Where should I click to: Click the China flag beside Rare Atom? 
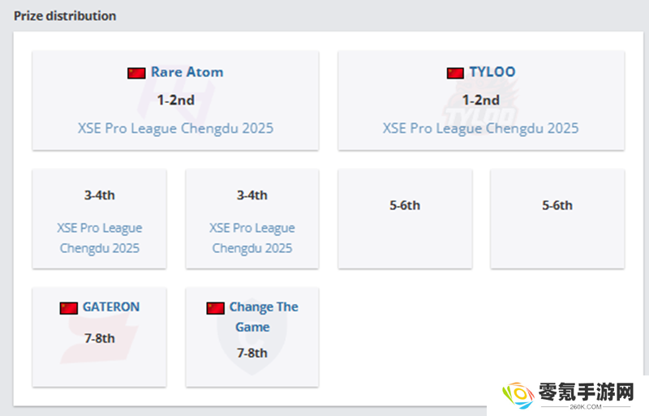pos(136,73)
